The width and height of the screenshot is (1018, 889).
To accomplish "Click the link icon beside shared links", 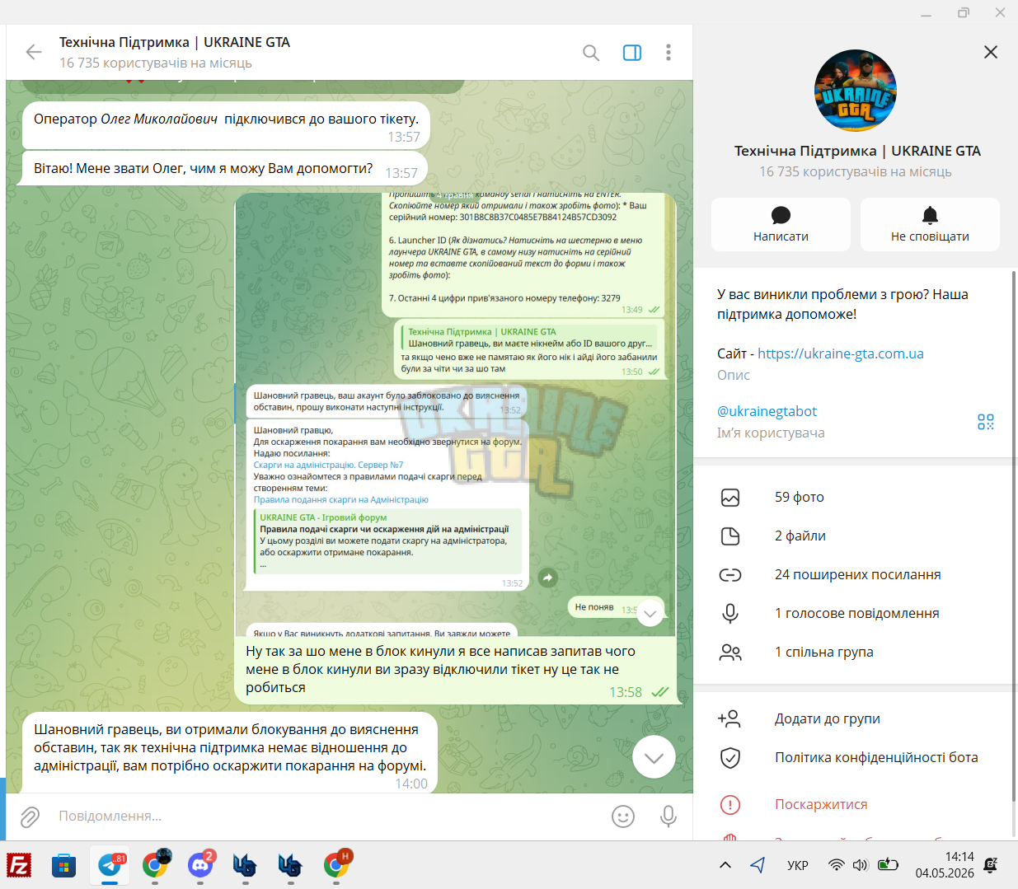I will coord(730,575).
